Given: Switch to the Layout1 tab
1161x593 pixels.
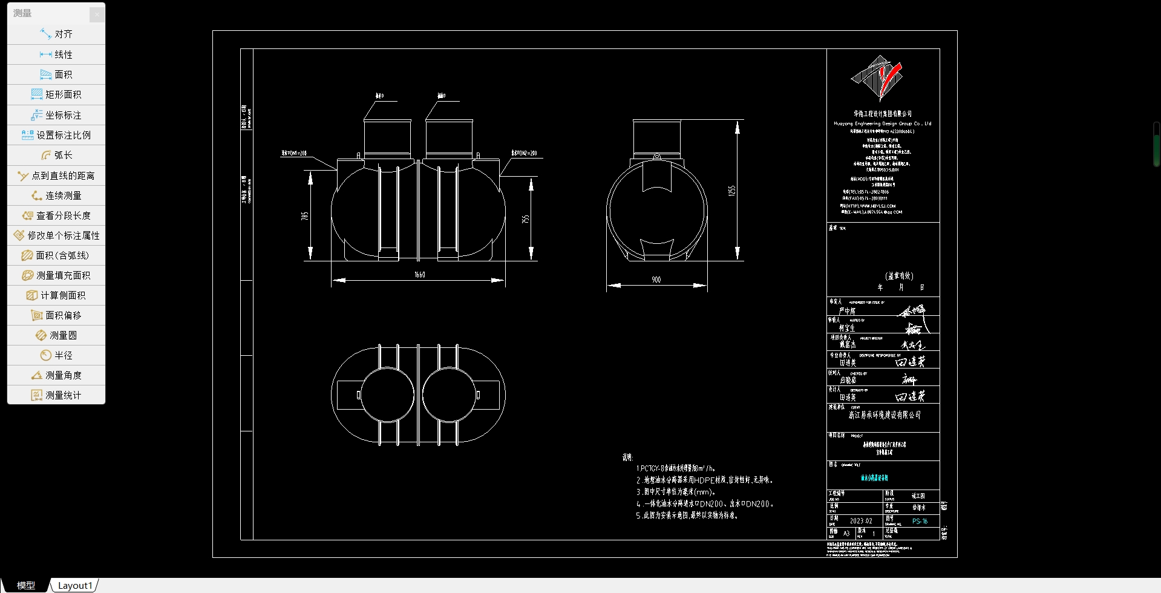Looking at the screenshot, I should tap(75, 585).
